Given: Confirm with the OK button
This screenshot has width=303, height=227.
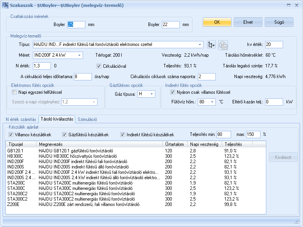Looking at the screenshot, I should [217, 22].
